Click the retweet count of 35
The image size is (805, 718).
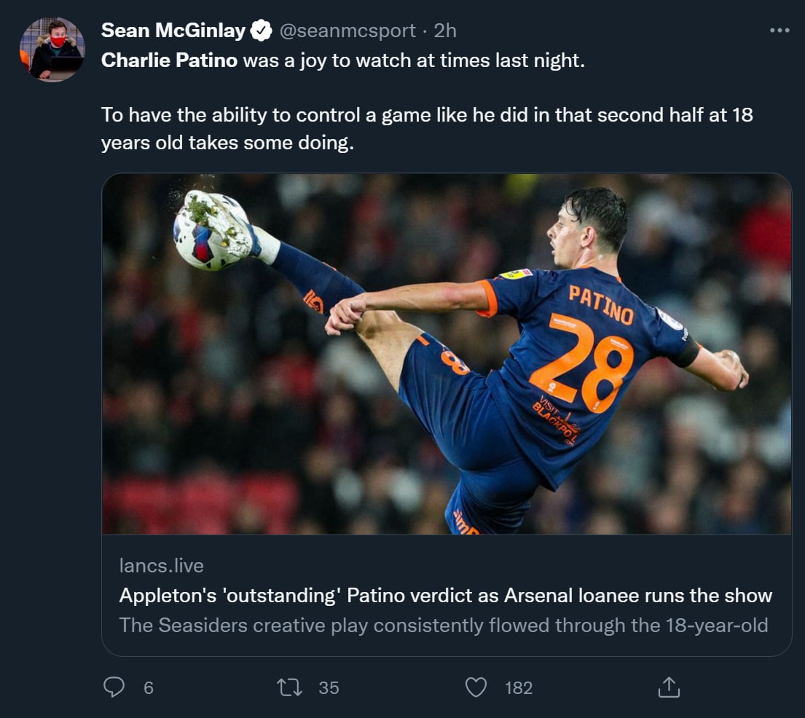coord(329,687)
